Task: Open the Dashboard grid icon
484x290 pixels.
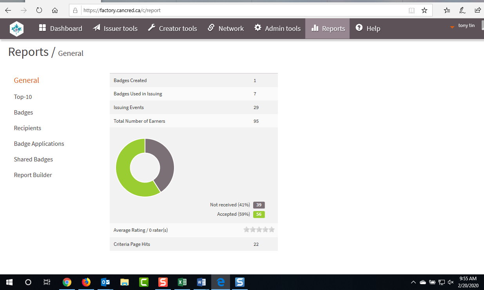Action: point(43,28)
